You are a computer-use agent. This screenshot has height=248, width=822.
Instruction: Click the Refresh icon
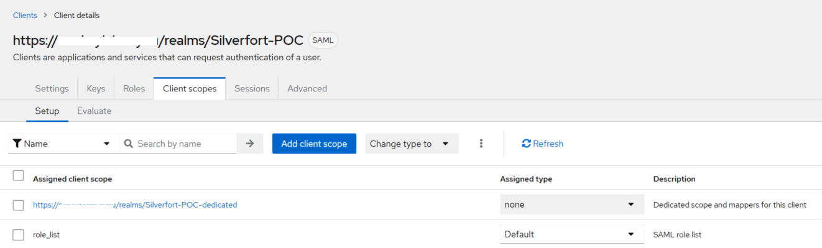coord(526,144)
